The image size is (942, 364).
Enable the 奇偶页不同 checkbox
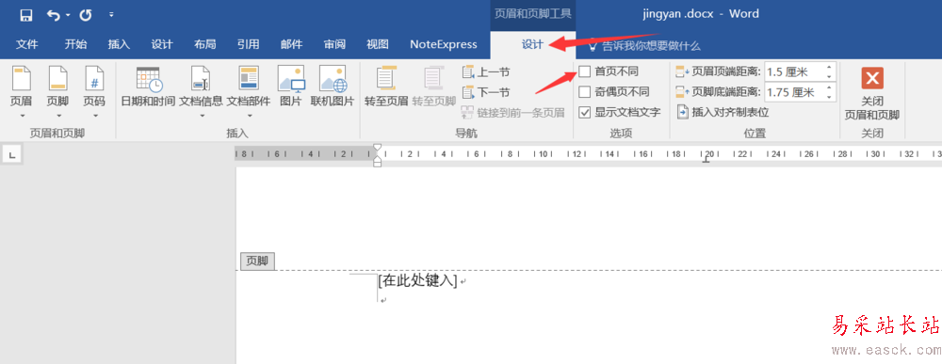point(585,92)
